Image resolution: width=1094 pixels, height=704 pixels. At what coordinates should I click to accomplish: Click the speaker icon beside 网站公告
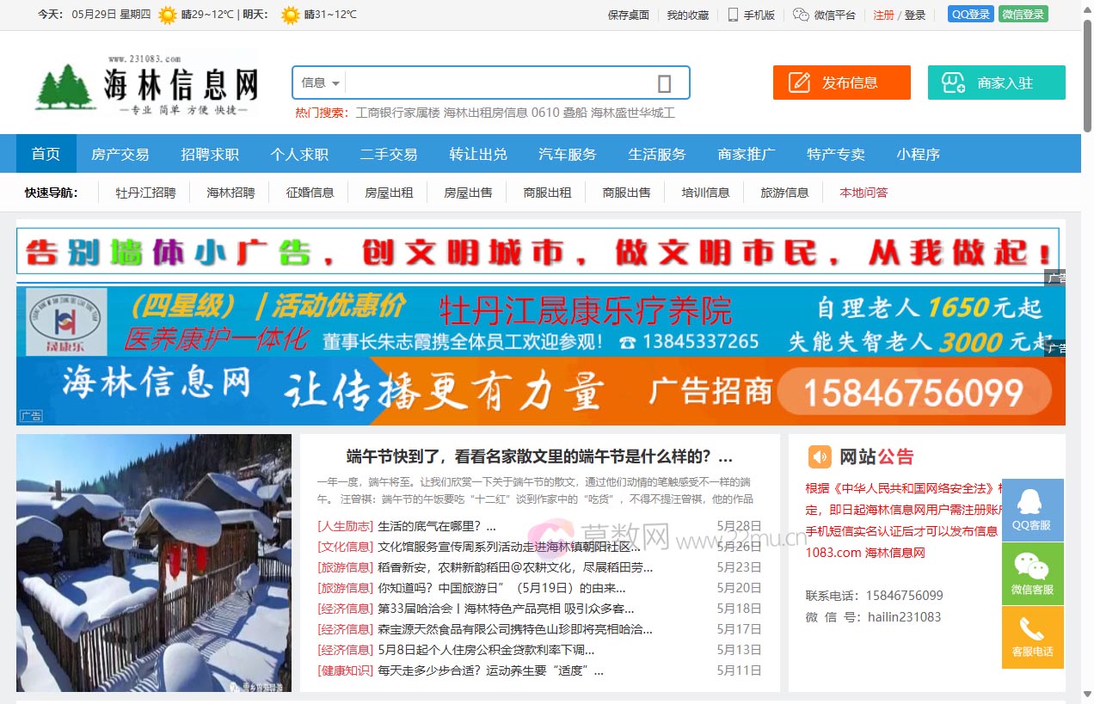tap(820, 456)
